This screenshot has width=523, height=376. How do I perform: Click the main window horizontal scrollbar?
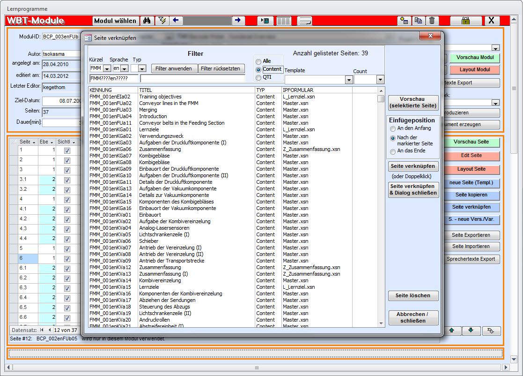258,367
